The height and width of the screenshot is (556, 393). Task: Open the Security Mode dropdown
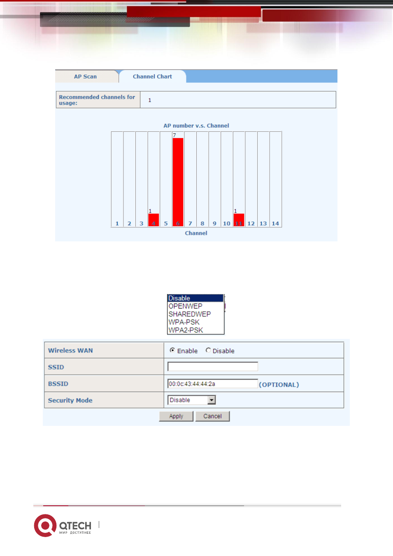point(192,400)
